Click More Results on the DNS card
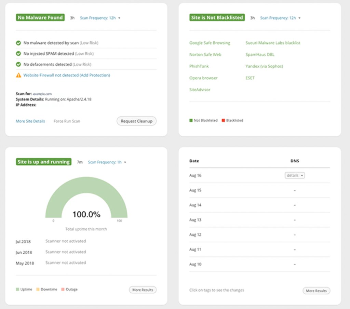 point(316,291)
